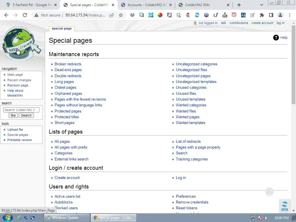
Task: Open the Chrome profile avatar
Action: pyautogui.click(x=280, y=15)
